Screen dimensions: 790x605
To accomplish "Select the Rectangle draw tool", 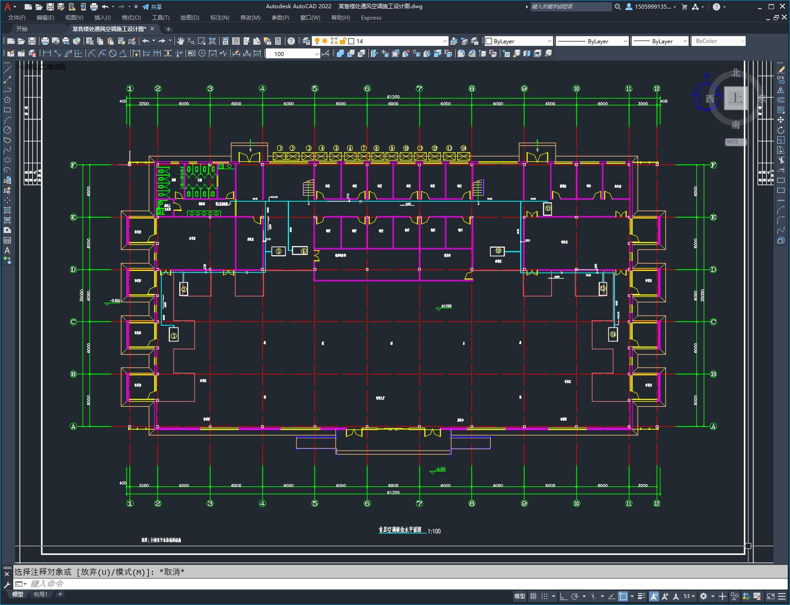I will (7, 110).
